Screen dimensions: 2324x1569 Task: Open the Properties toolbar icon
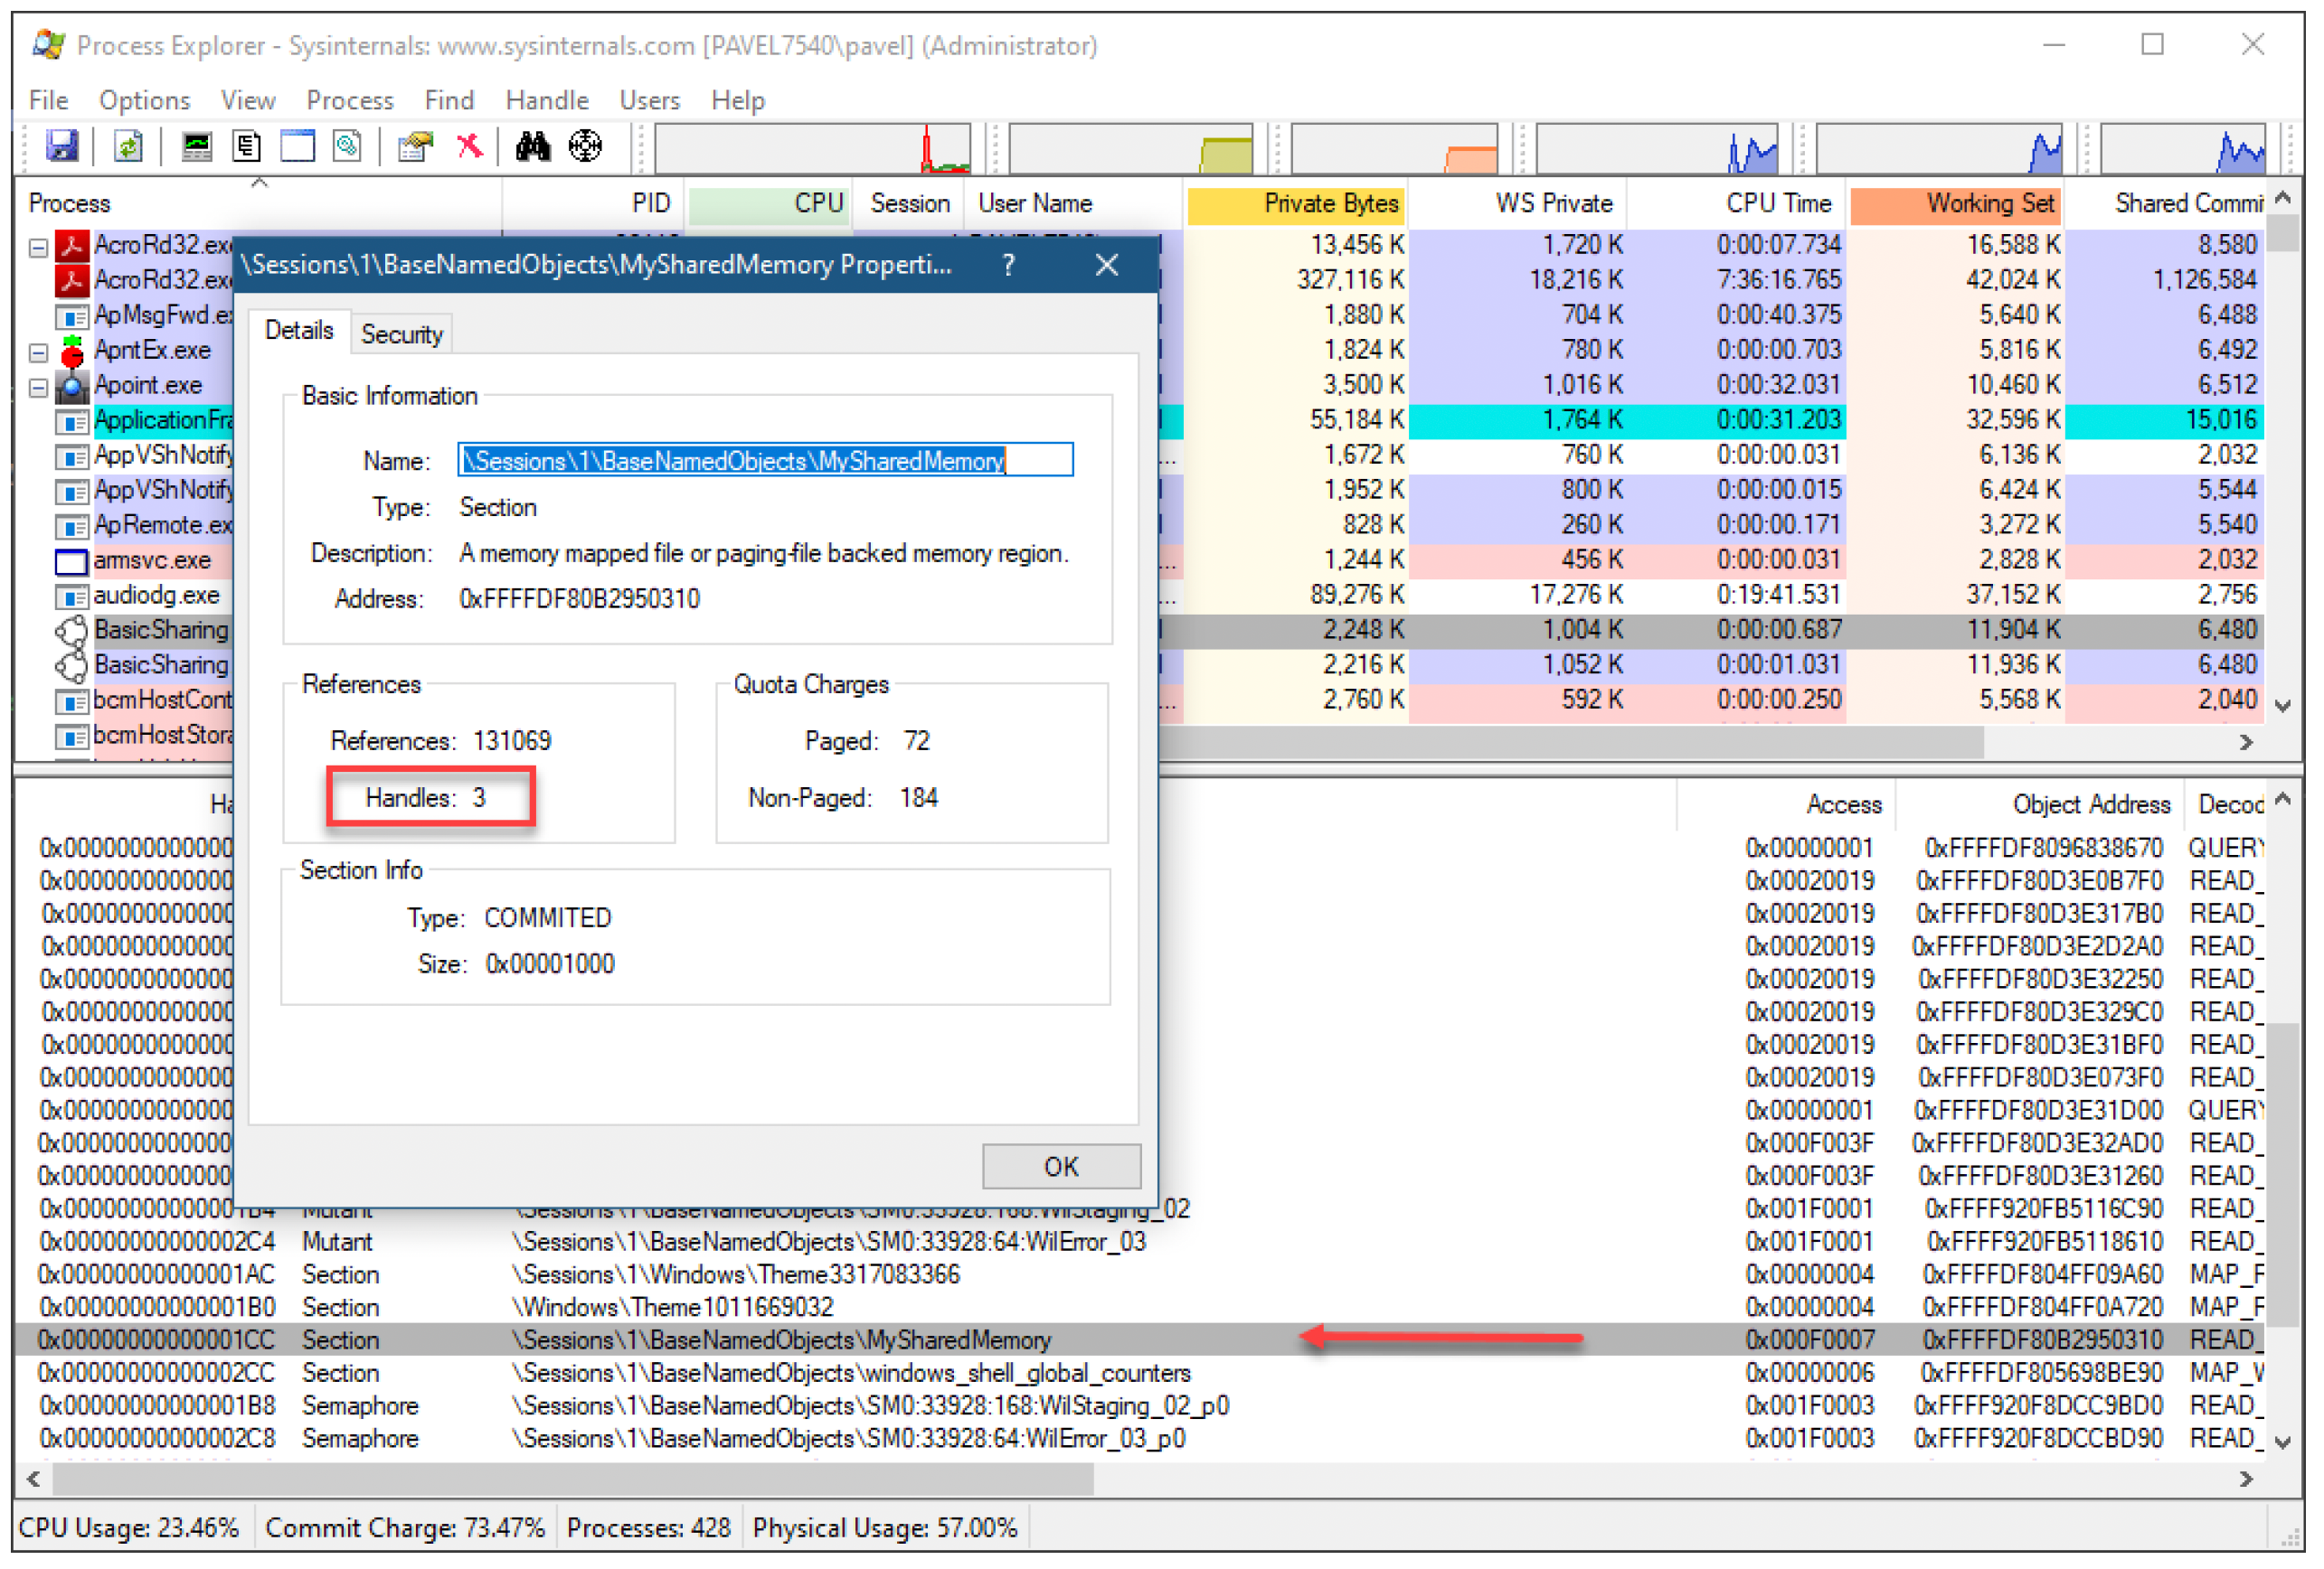point(415,147)
